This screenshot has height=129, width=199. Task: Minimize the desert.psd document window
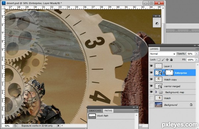click(x=146, y=3)
